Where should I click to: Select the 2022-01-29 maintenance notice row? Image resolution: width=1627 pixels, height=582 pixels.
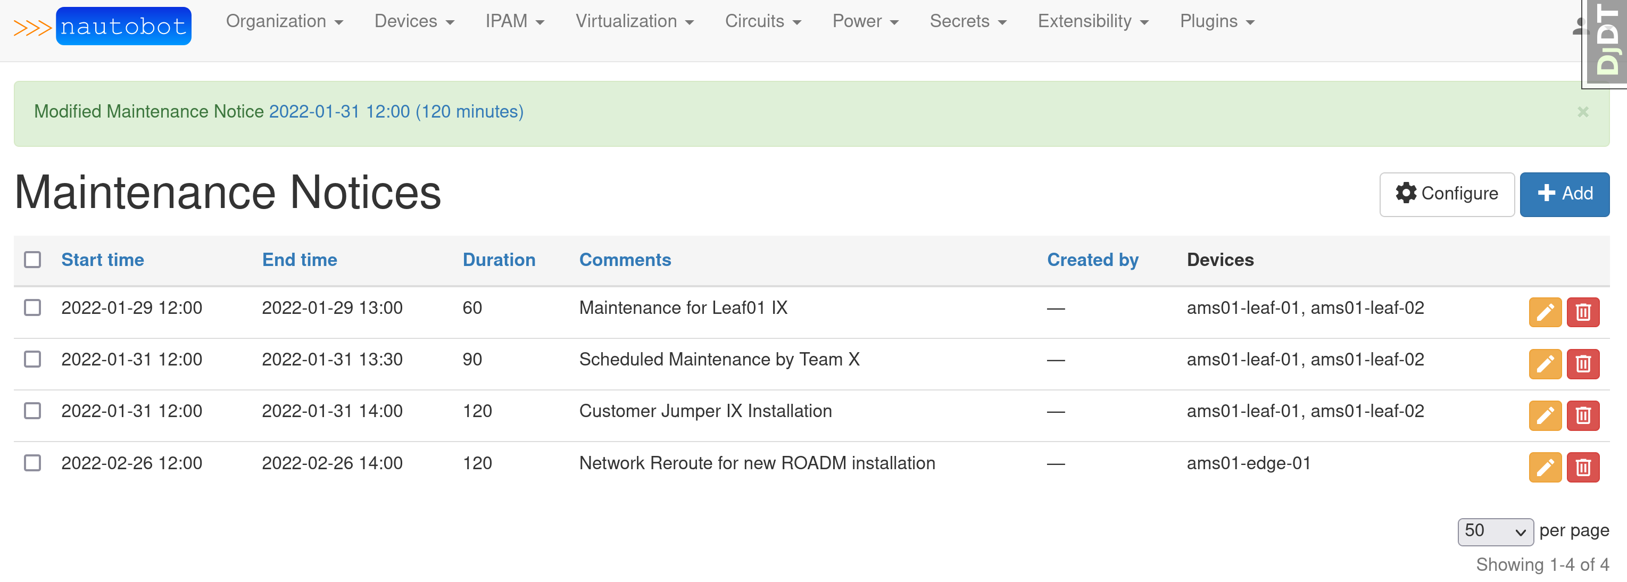click(32, 309)
